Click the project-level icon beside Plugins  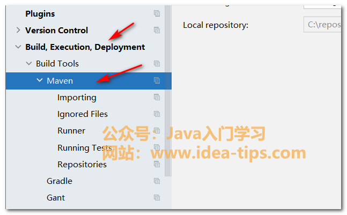tap(157, 13)
